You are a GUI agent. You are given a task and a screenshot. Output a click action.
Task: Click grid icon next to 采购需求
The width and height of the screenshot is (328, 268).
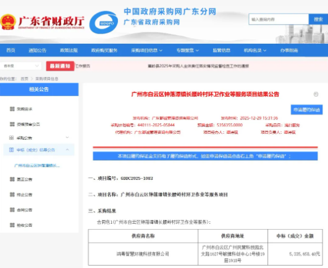[x=12, y=109]
